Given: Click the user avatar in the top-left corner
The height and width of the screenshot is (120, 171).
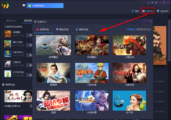Looking at the screenshot, I should [5, 5].
